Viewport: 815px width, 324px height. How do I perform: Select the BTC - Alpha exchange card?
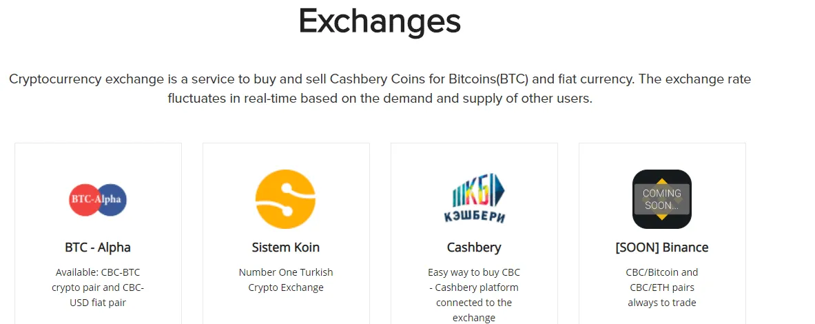click(99, 234)
